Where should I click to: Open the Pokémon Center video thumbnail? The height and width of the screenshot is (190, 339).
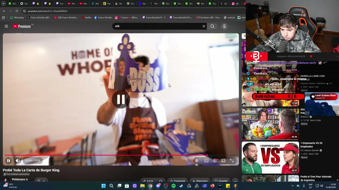(270, 124)
